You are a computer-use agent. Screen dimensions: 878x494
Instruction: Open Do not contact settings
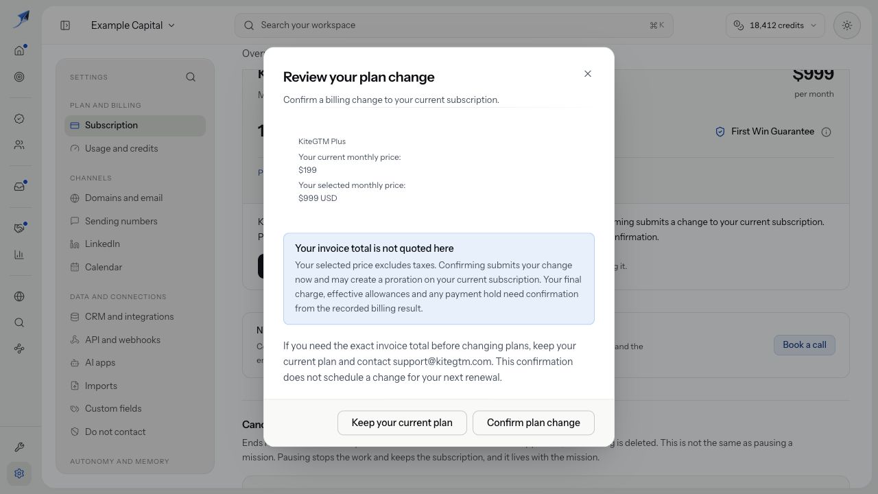pyautogui.click(x=135, y=432)
